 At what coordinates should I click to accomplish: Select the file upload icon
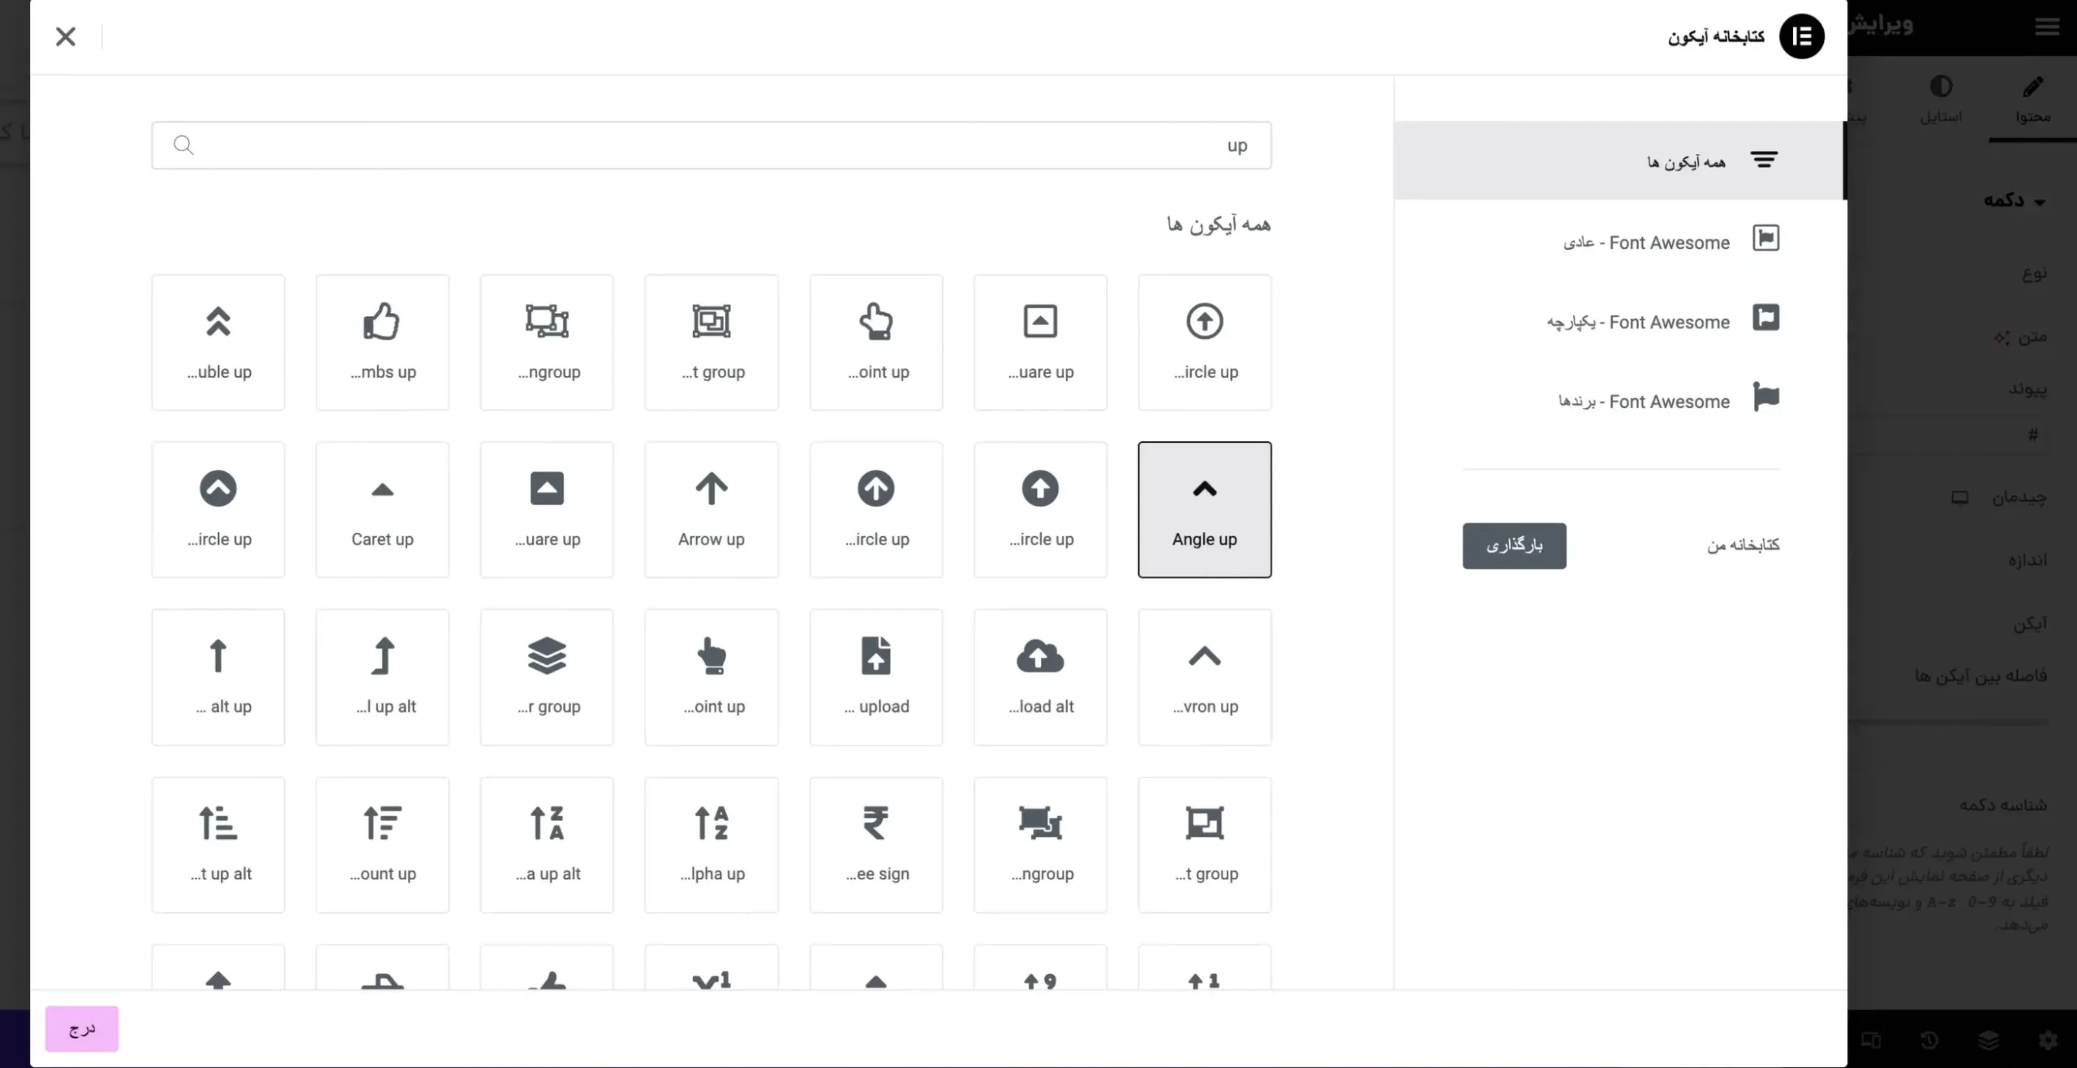[x=875, y=677]
